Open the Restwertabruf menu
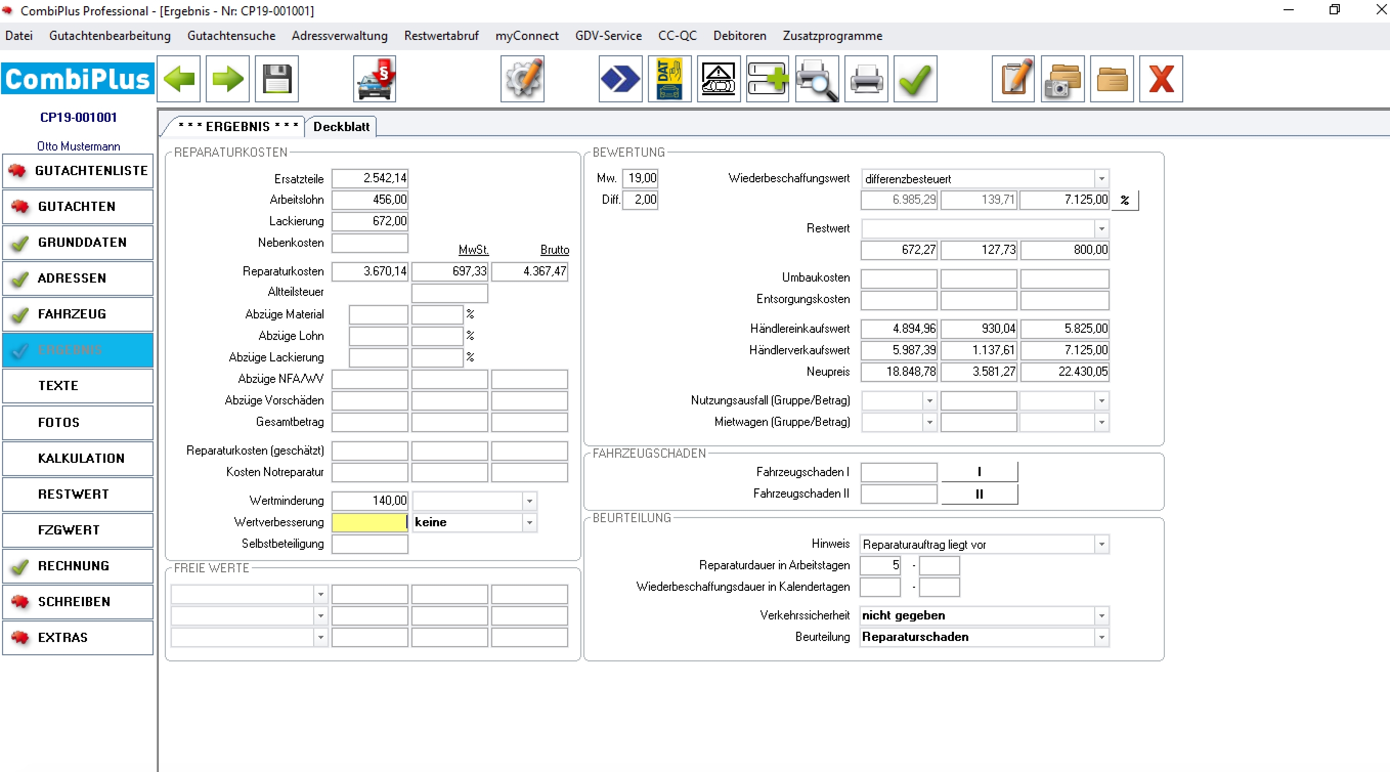The height and width of the screenshot is (772, 1390). [441, 36]
